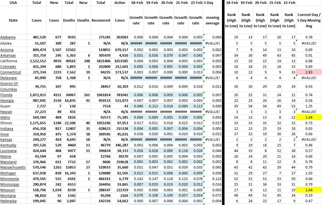
Task: Select the Missouri state link
Action: click(x=8, y=190)
